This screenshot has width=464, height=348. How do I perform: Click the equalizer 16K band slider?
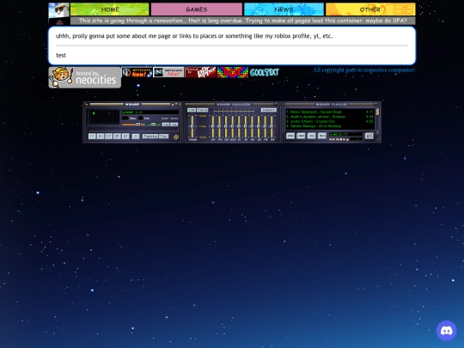[272, 126]
